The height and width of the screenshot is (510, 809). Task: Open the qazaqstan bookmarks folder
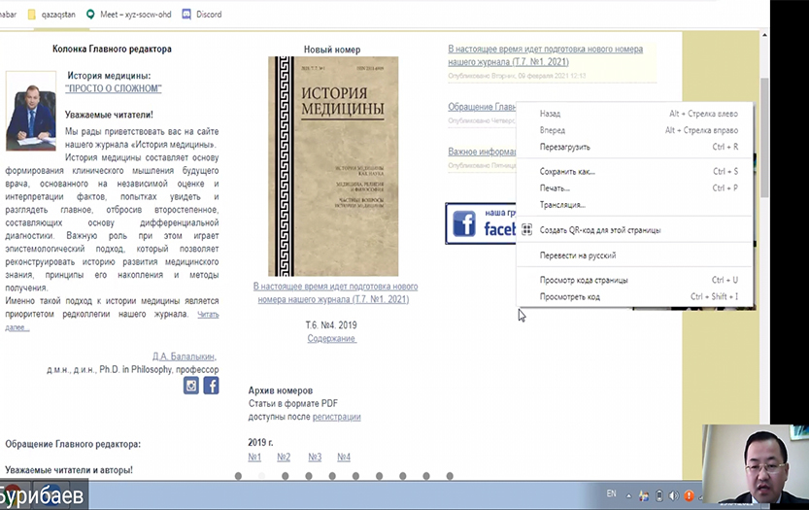(x=51, y=15)
